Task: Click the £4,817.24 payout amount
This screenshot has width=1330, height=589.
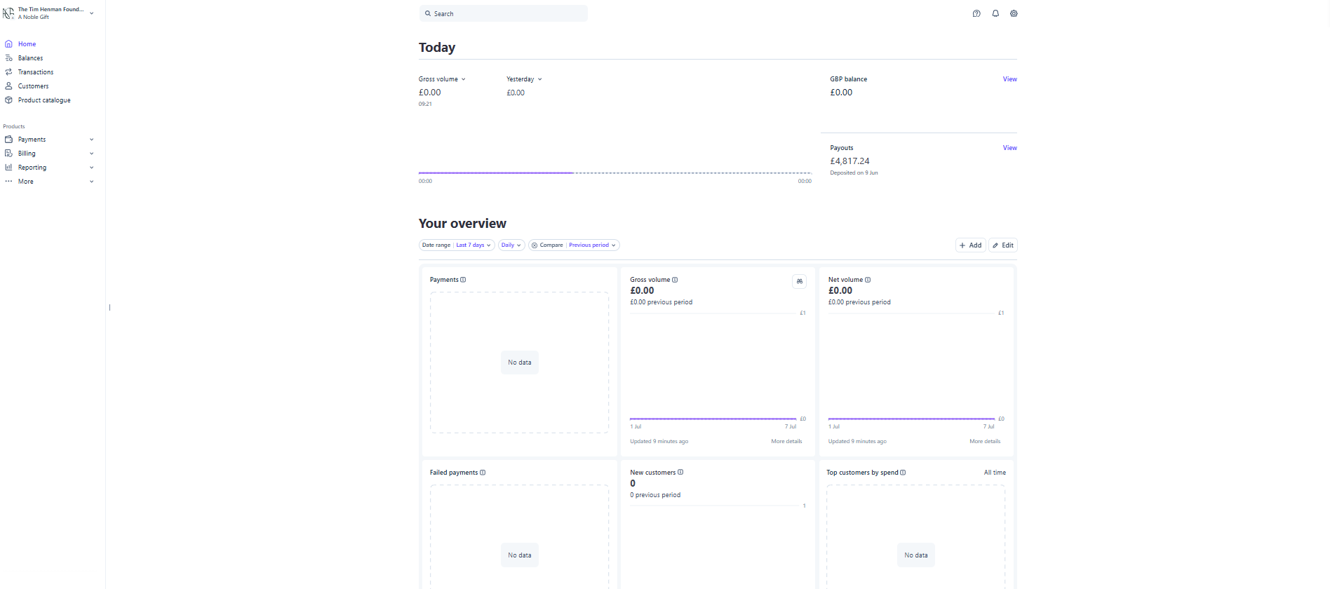Action: pos(849,161)
